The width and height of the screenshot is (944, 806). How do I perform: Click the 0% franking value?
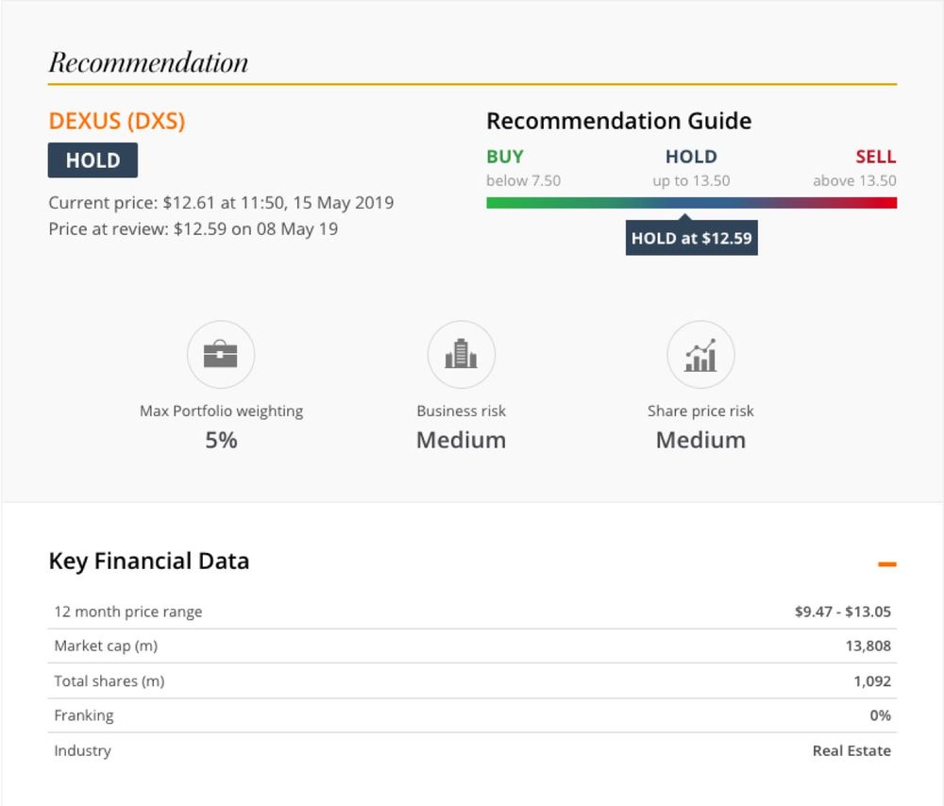tap(880, 715)
